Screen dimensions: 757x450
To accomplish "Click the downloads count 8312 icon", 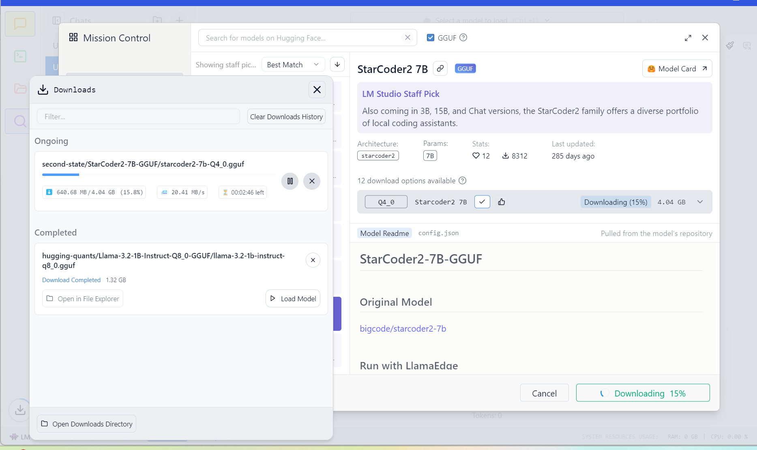I will tap(506, 156).
